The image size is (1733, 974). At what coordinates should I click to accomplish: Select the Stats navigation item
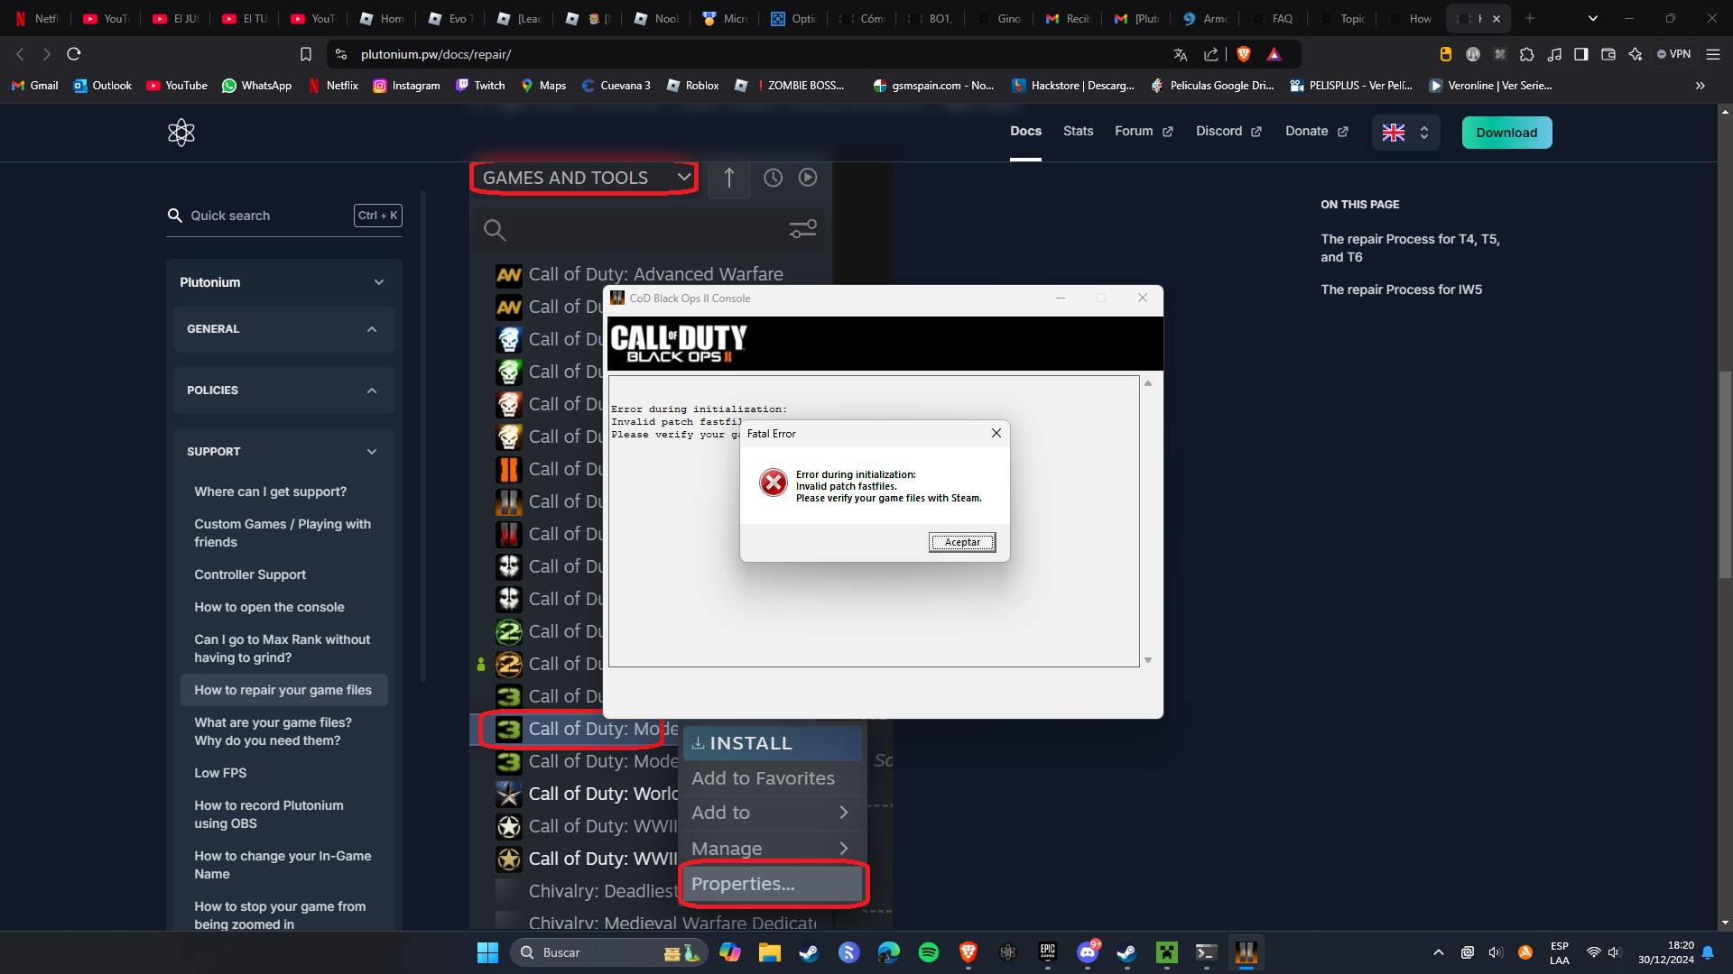click(x=1078, y=132)
